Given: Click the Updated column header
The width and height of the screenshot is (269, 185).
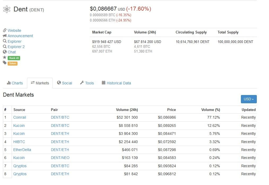Looking at the screenshot, I should (x=249, y=110).
